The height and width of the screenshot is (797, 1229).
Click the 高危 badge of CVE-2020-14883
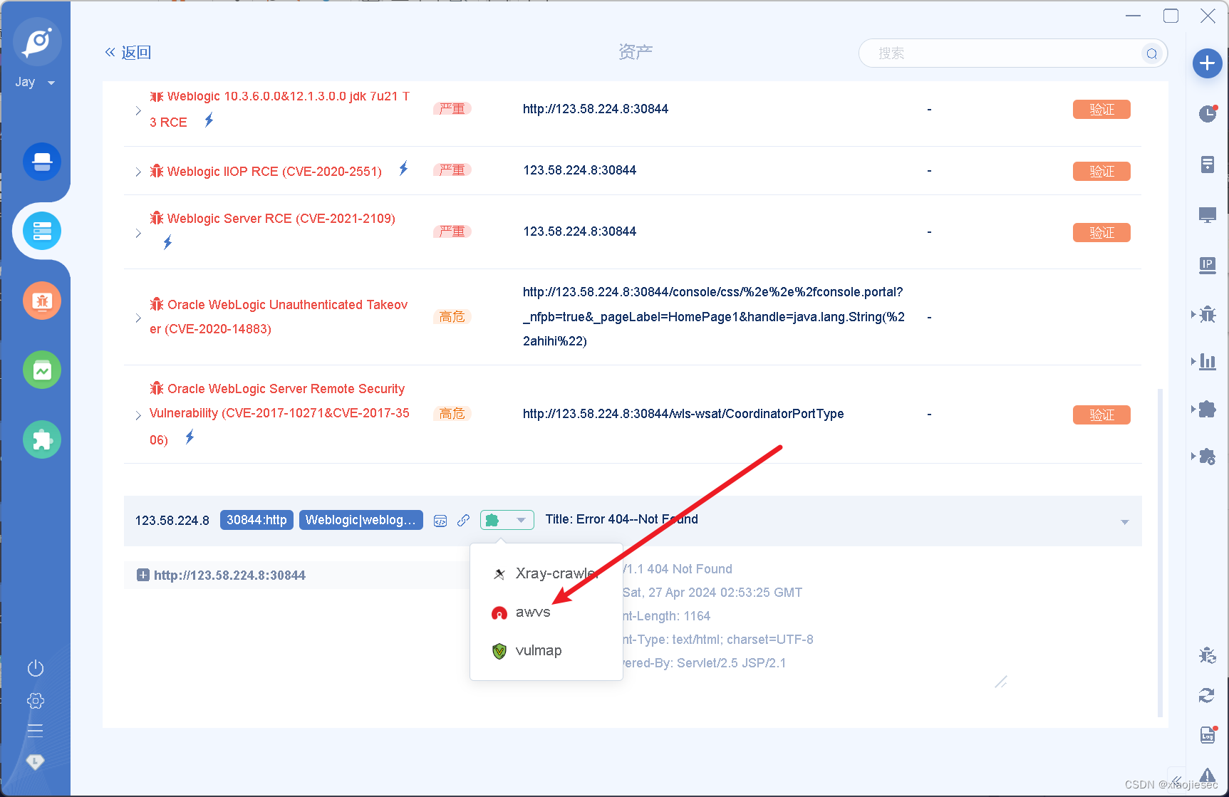452,317
